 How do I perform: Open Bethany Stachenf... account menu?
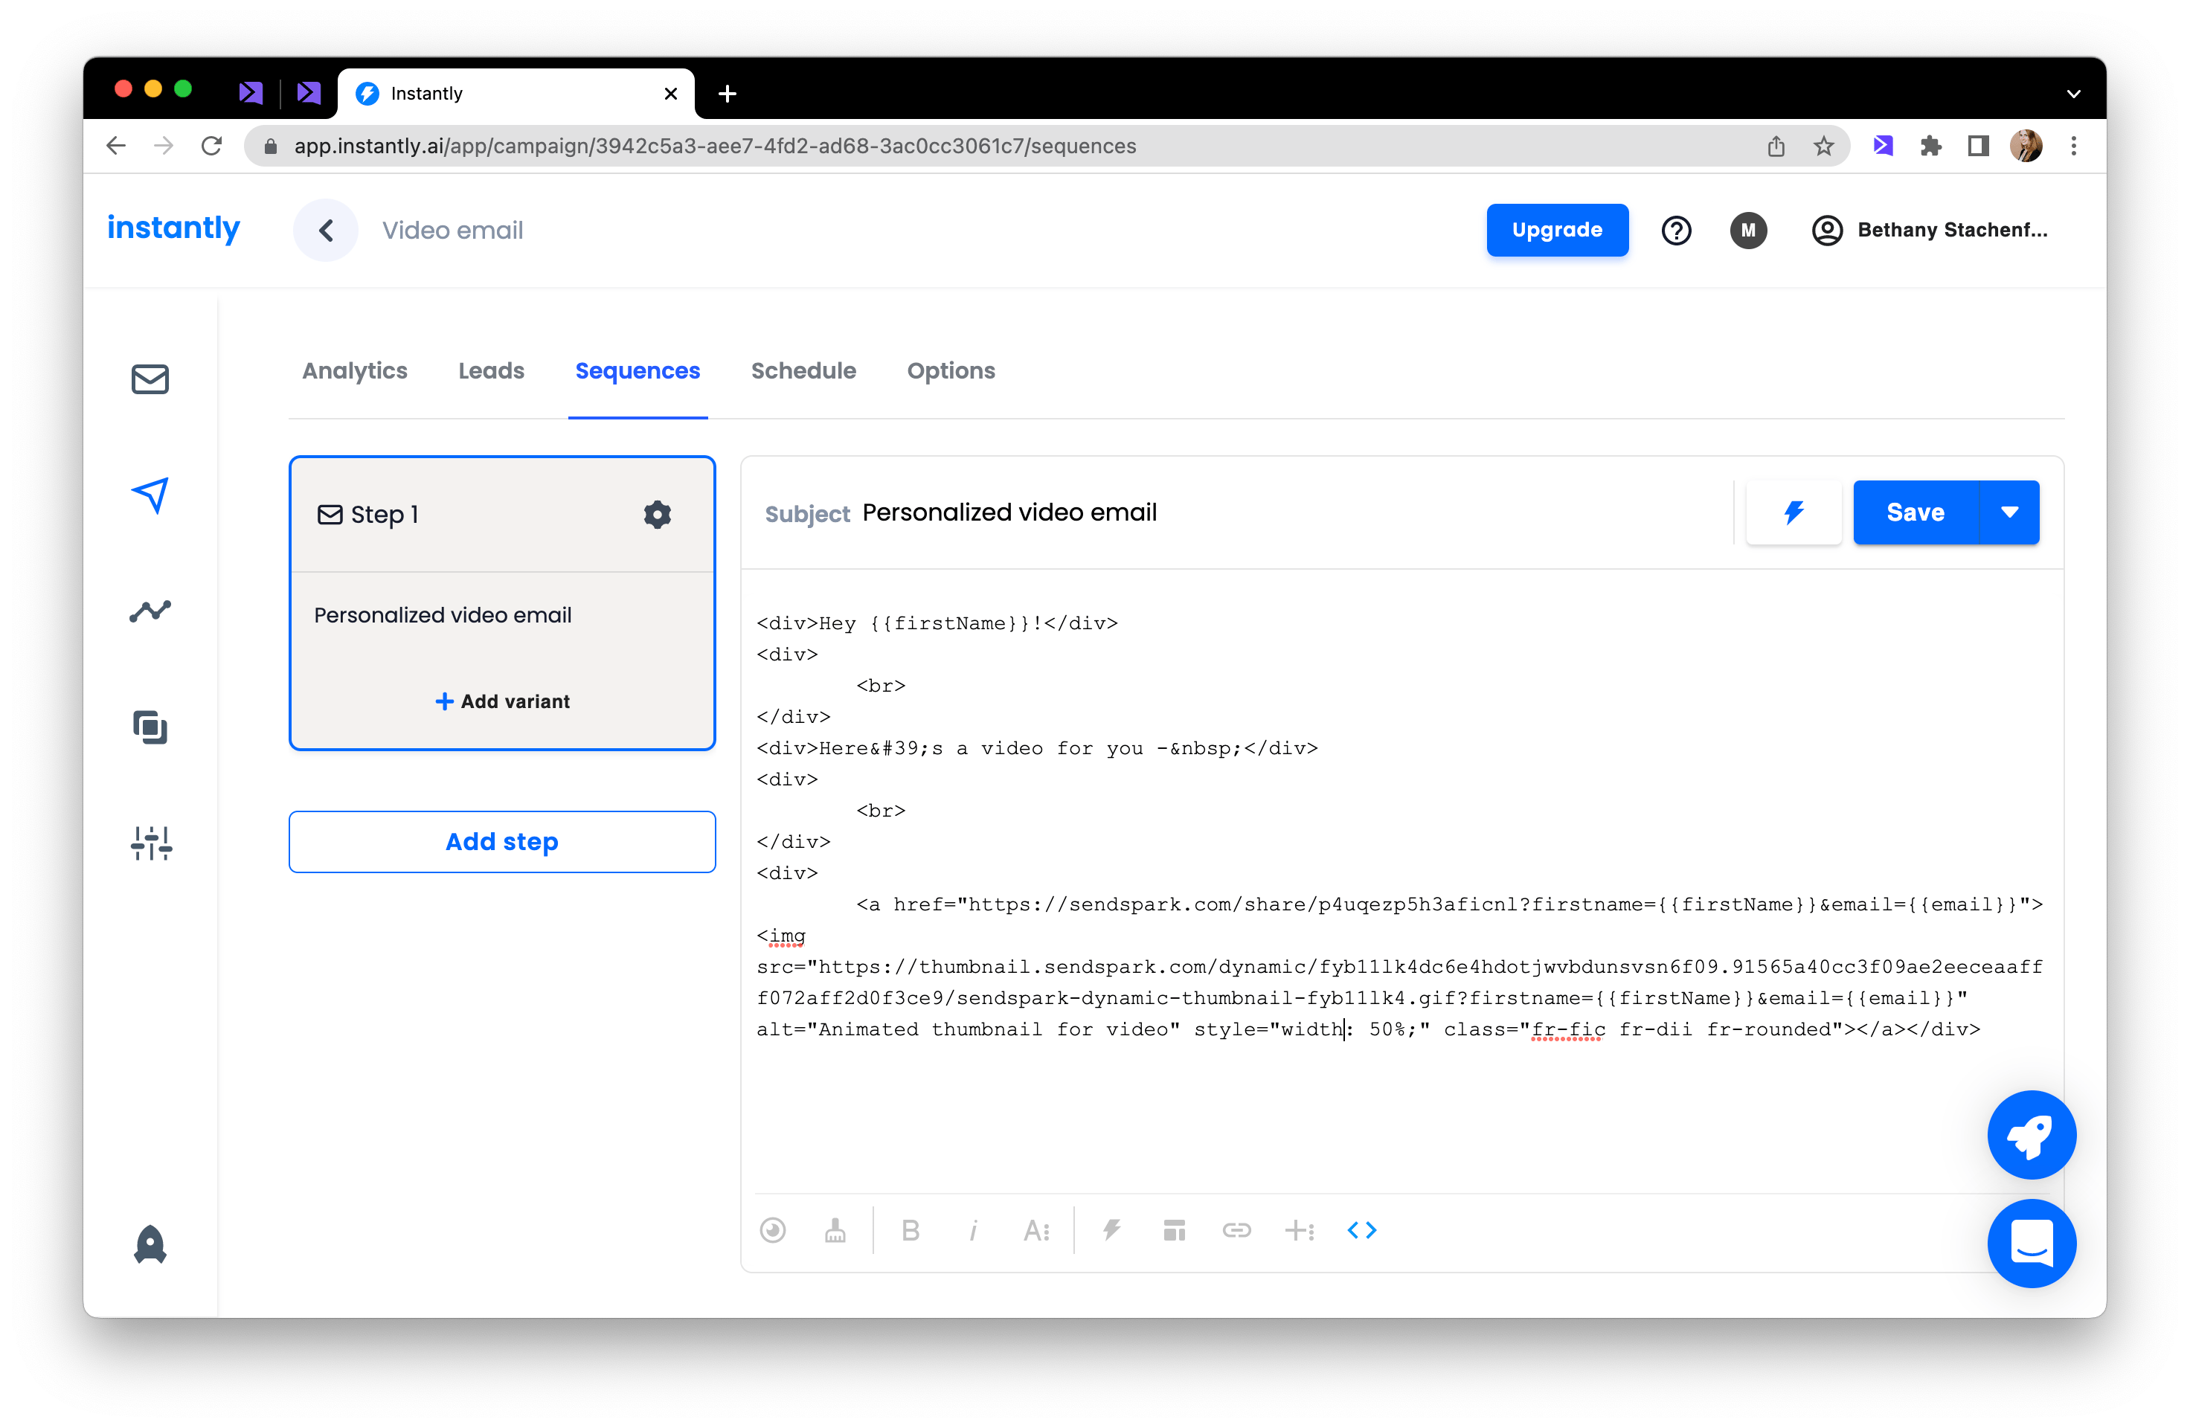[1930, 230]
